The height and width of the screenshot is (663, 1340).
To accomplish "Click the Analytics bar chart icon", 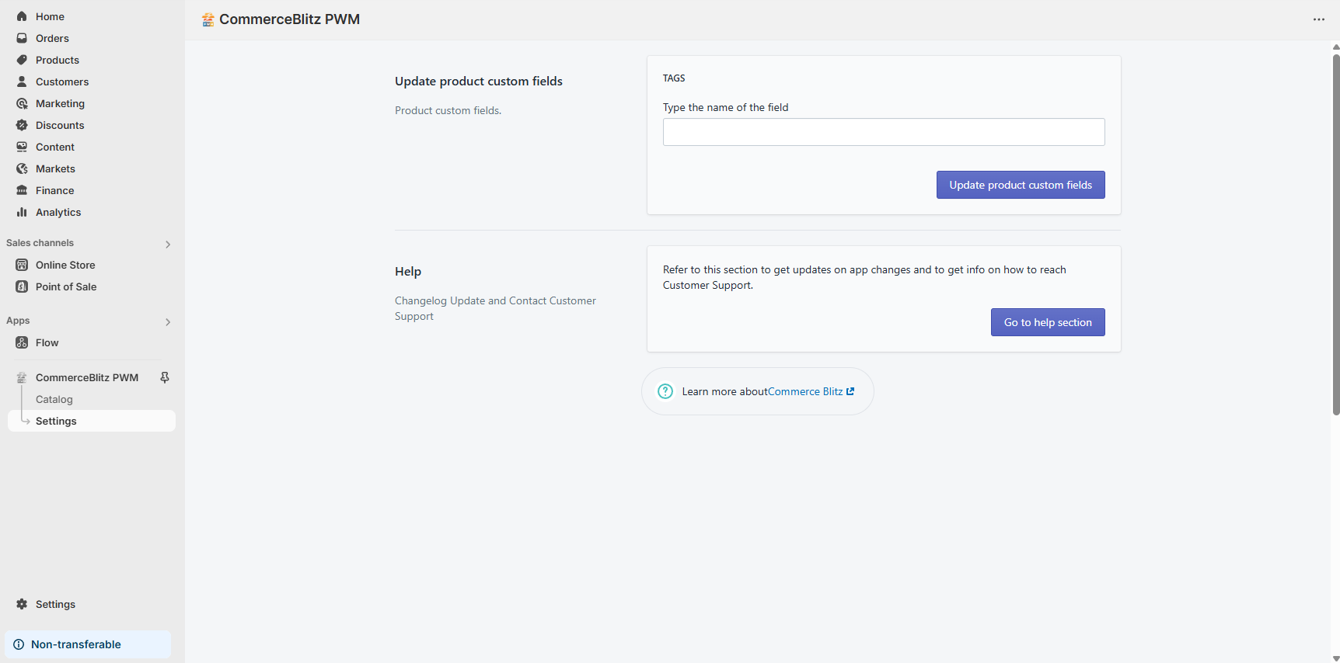I will click(x=22, y=212).
